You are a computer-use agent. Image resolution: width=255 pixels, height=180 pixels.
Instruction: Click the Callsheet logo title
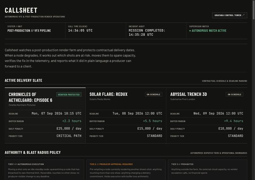pyautogui.click(x=21, y=10)
